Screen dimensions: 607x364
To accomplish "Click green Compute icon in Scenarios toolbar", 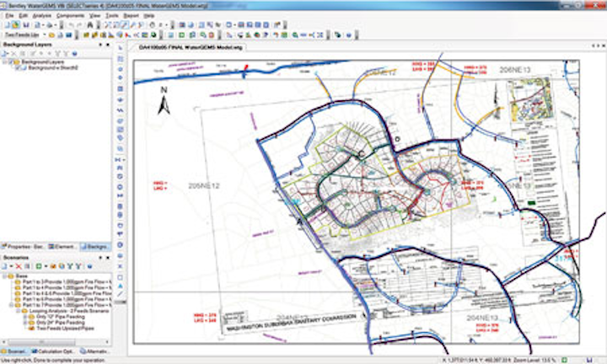I will [x=39, y=266].
